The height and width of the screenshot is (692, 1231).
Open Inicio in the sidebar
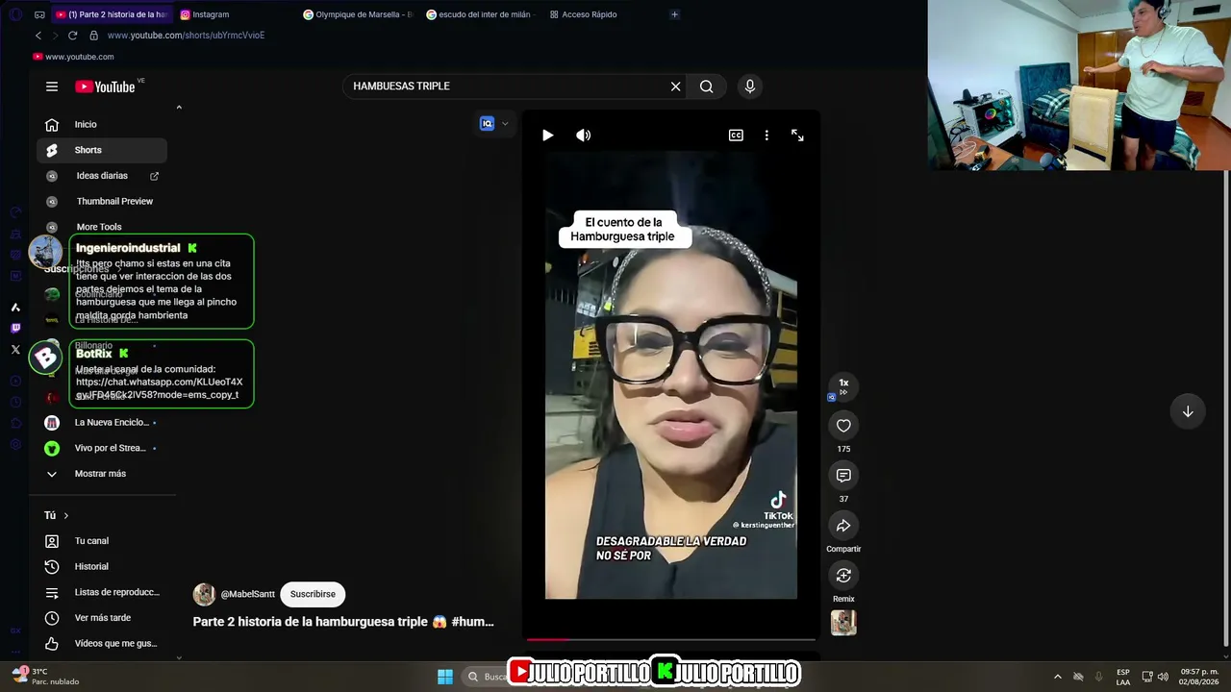[x=102, y=124]
